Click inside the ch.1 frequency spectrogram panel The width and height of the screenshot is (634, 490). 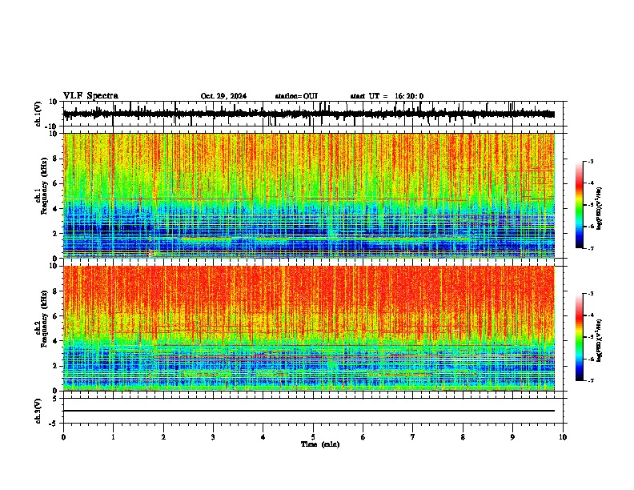coord(308,195)
